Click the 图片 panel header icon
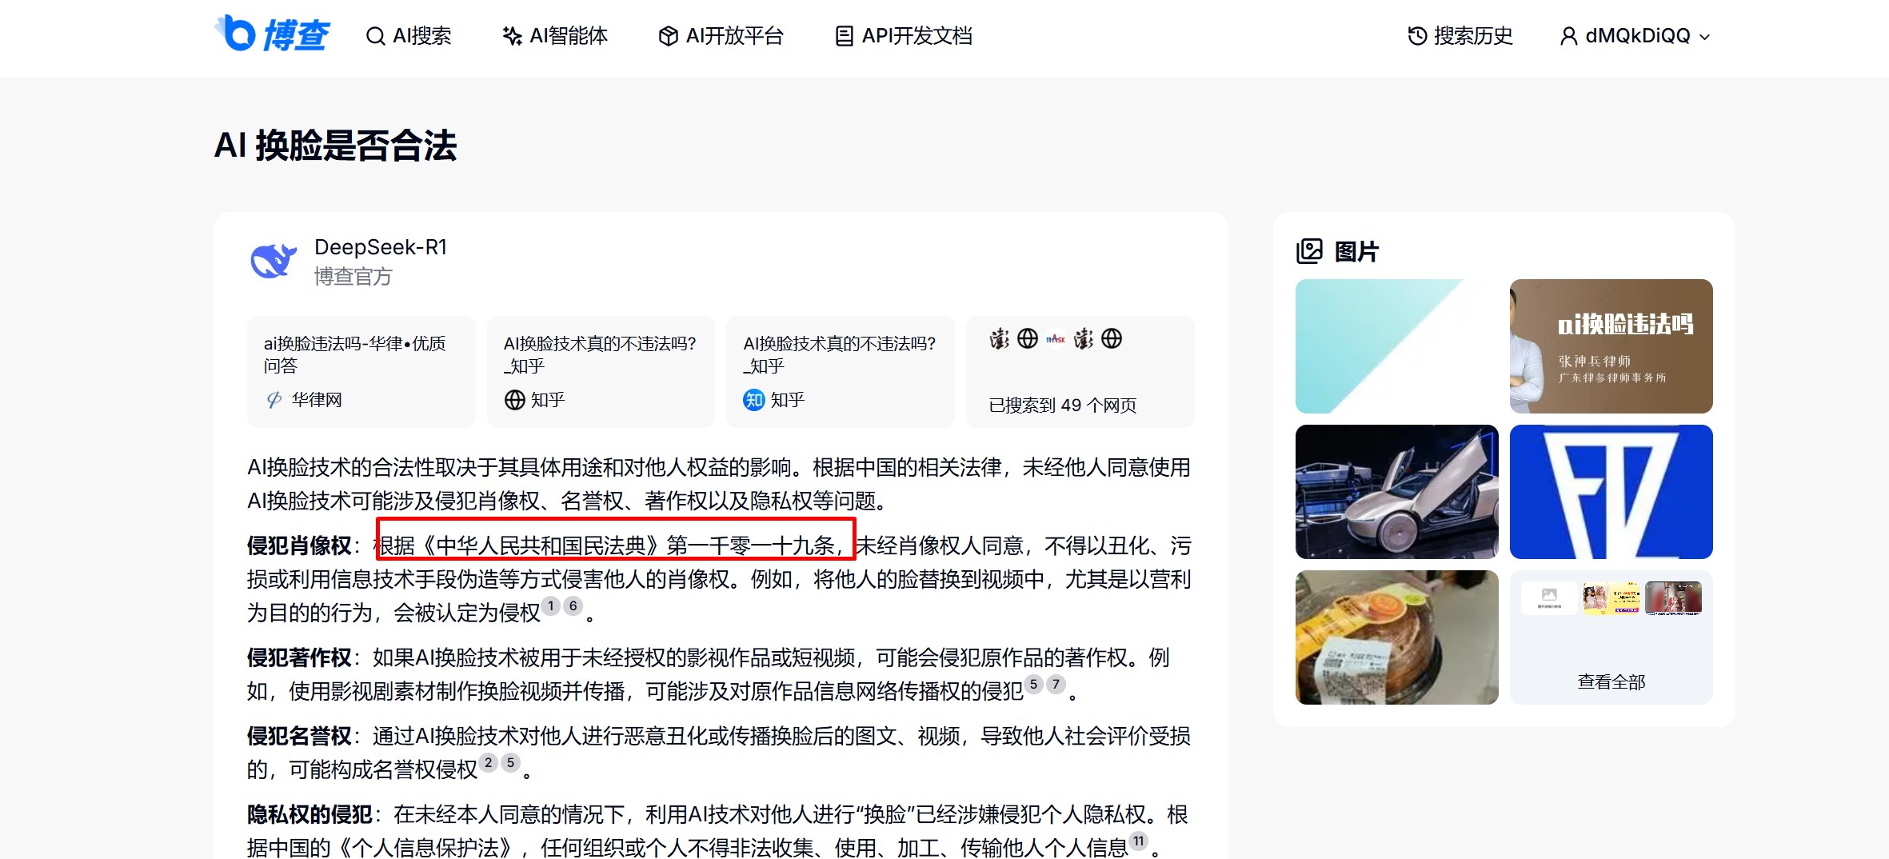This screenshot has height=859, width=1889. (1309, 250)
